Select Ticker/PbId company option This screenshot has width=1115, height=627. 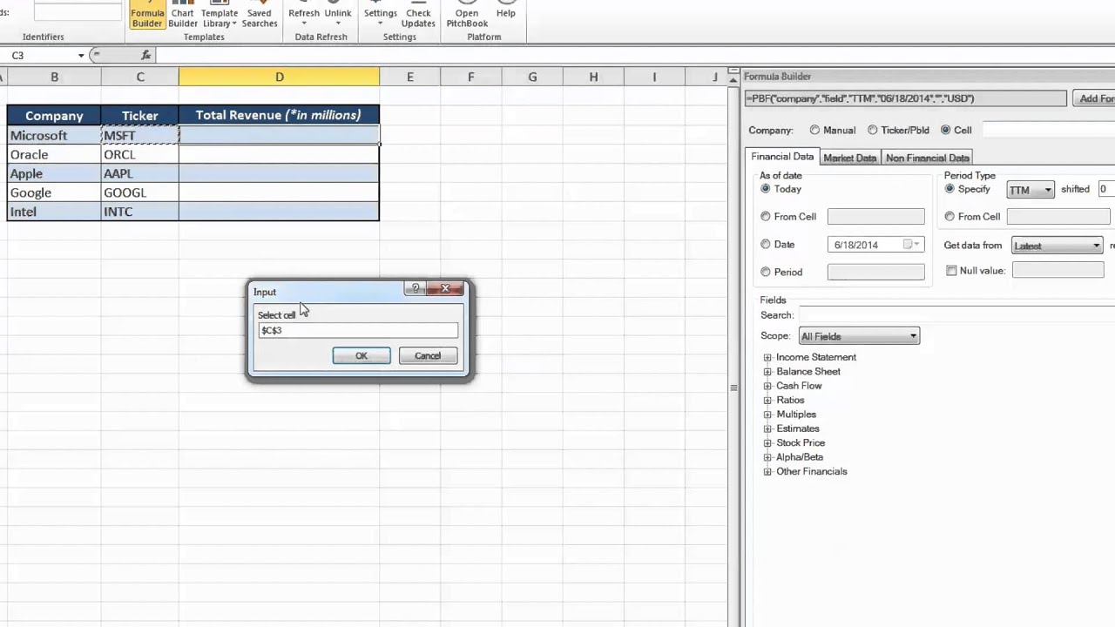point(872,130)
